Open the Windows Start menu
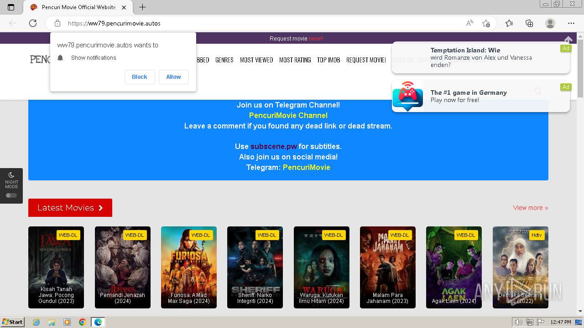The image size is (584, 328). [13, 322]
